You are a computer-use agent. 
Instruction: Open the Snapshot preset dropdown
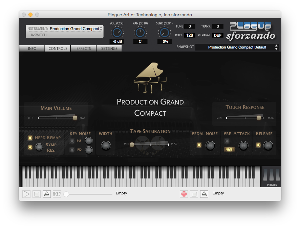(237, 47)
